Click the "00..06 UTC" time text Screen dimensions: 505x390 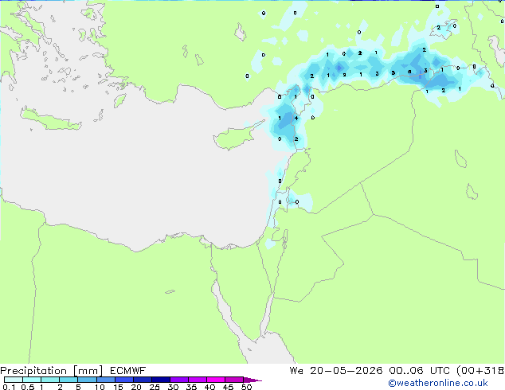(x=419, y=371)
